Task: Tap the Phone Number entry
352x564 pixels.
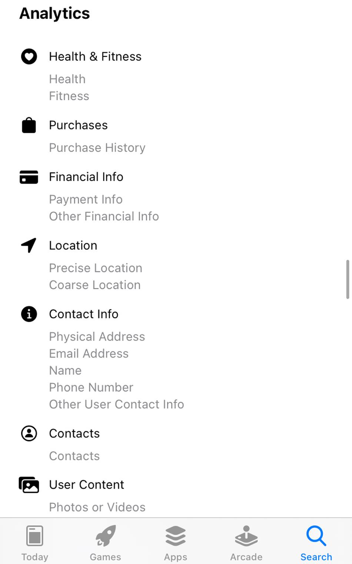Action: (x=91, y=387)
